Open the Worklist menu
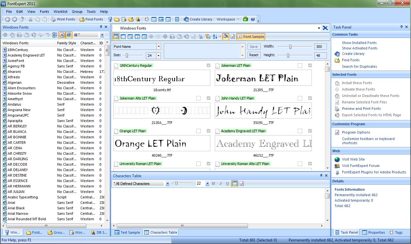 pos(60,12)
